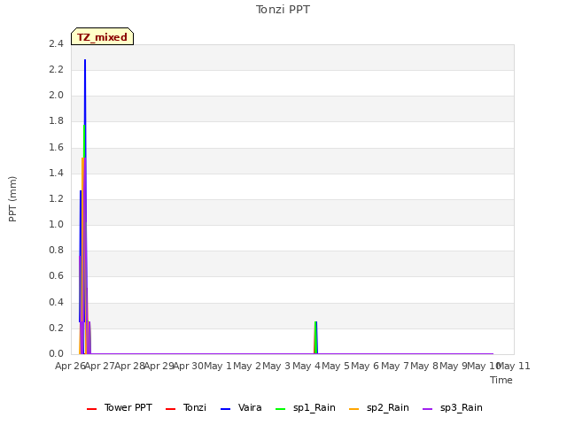Screen dimensions: 567x425
Task: Click the 1.4 y-axis tick label
Action: point(56,173)
